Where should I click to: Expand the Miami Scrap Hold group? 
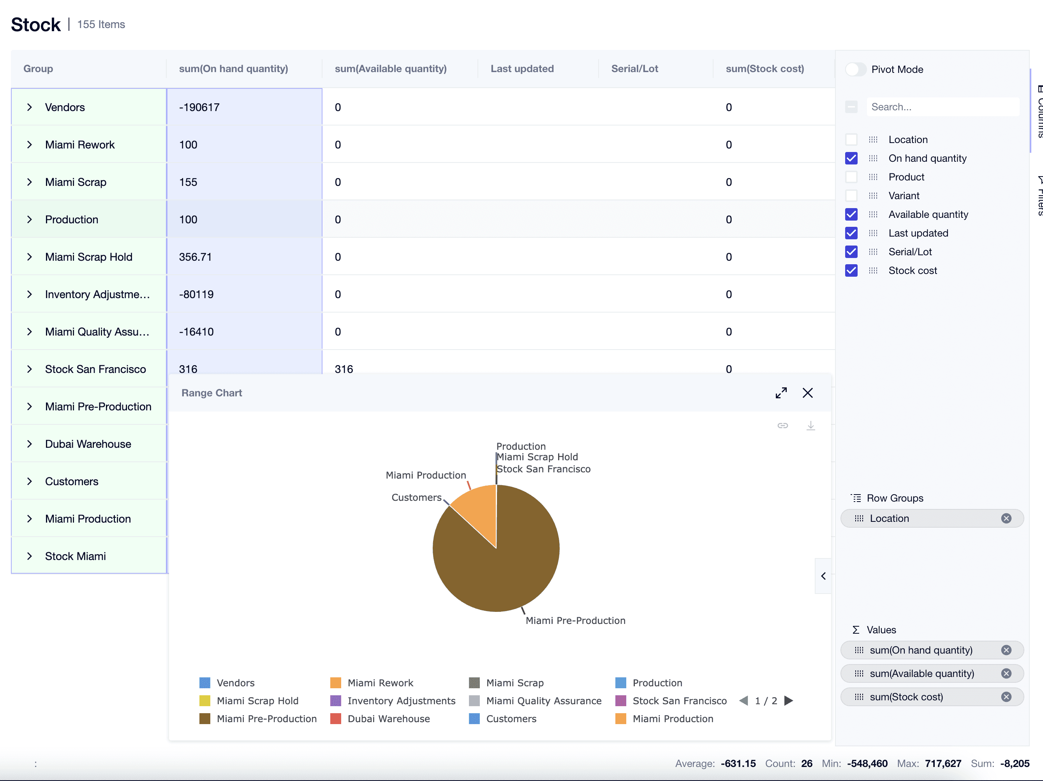coord(30,257)
